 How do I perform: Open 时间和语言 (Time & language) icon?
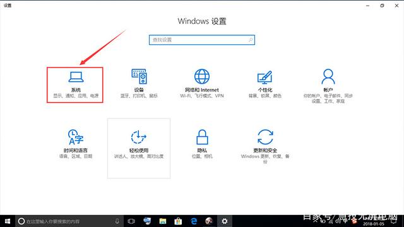click(x=76, y=137)
